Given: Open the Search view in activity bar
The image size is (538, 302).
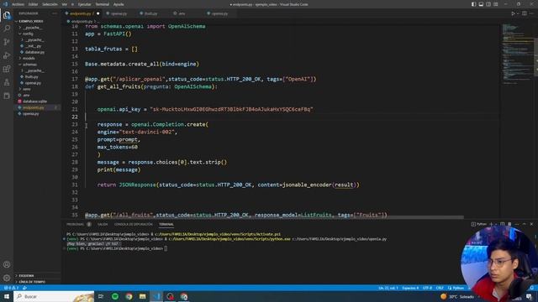Looking at the screenshot, I should click(x=7, y=29).
